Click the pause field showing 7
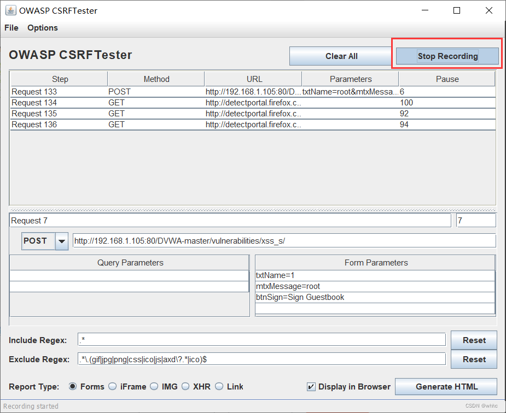The width and height of the screenshot is (506, 413). [476, 221]
